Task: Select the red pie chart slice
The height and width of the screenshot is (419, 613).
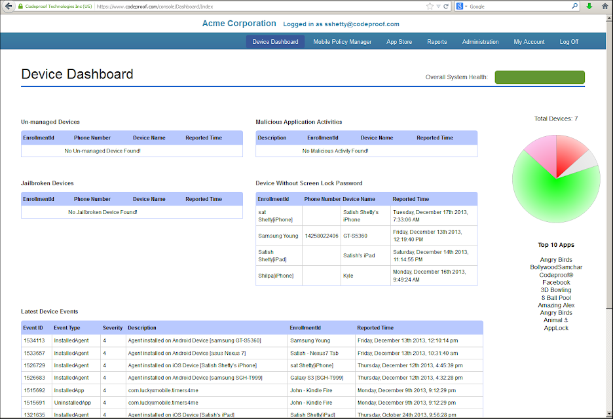Action: 568,153
